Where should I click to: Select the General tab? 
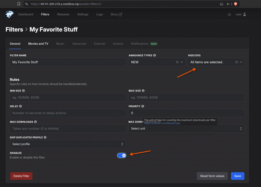point(15,44)
